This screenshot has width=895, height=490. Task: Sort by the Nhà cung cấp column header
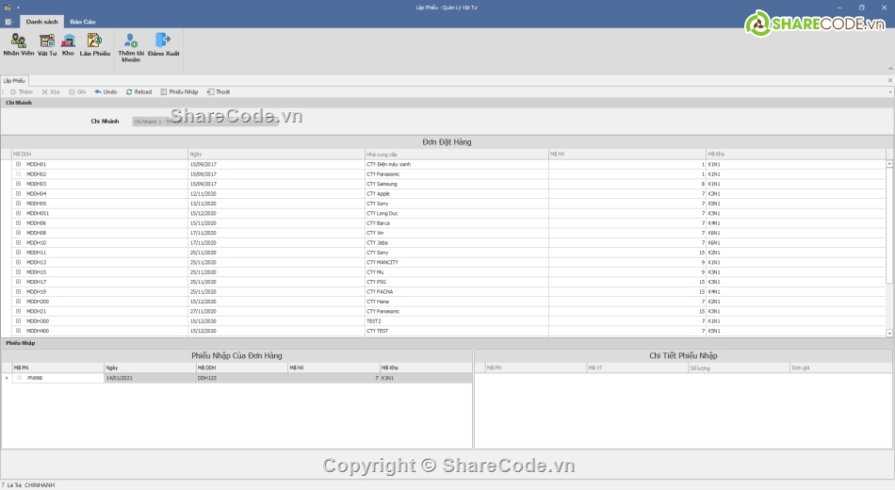click(455, 153)
